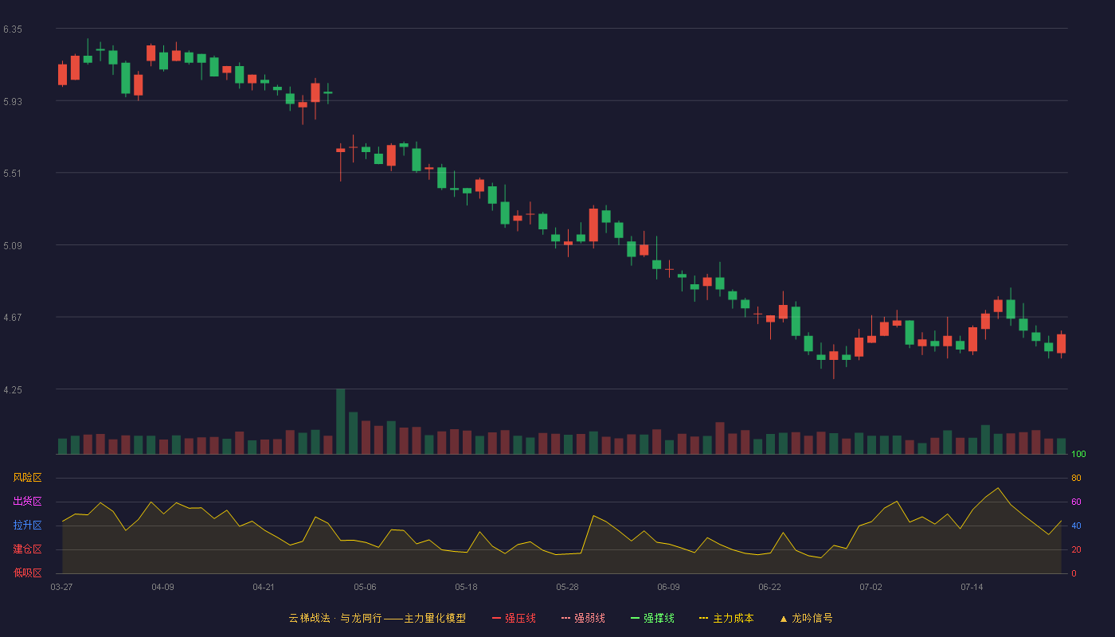Select the 风险区 zone label
The height and width of the screenshot is (637, 1115).
27,478
